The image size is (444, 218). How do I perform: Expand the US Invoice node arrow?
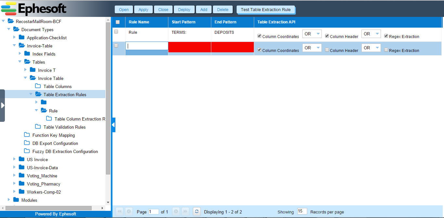15,159
